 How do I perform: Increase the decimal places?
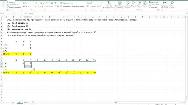[x=98, y=6]
